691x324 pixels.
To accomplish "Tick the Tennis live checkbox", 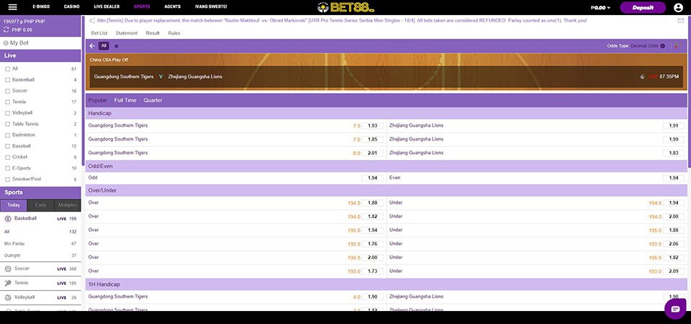I will (7, 102).
